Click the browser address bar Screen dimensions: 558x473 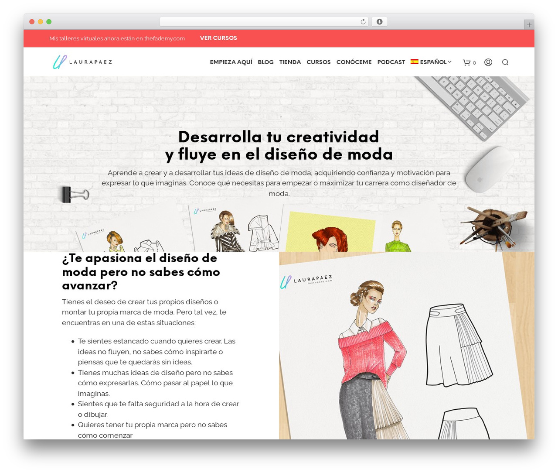point(264,22)
